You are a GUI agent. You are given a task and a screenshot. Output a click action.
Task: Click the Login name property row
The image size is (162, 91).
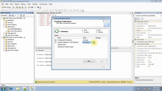pyautogui.click(x=148, y=60)
